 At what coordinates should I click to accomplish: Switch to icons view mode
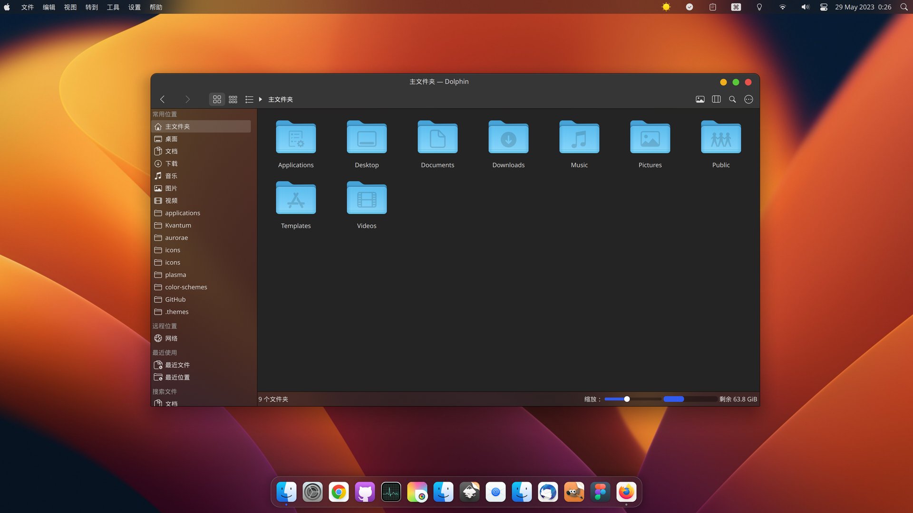[x=217, y=99]
